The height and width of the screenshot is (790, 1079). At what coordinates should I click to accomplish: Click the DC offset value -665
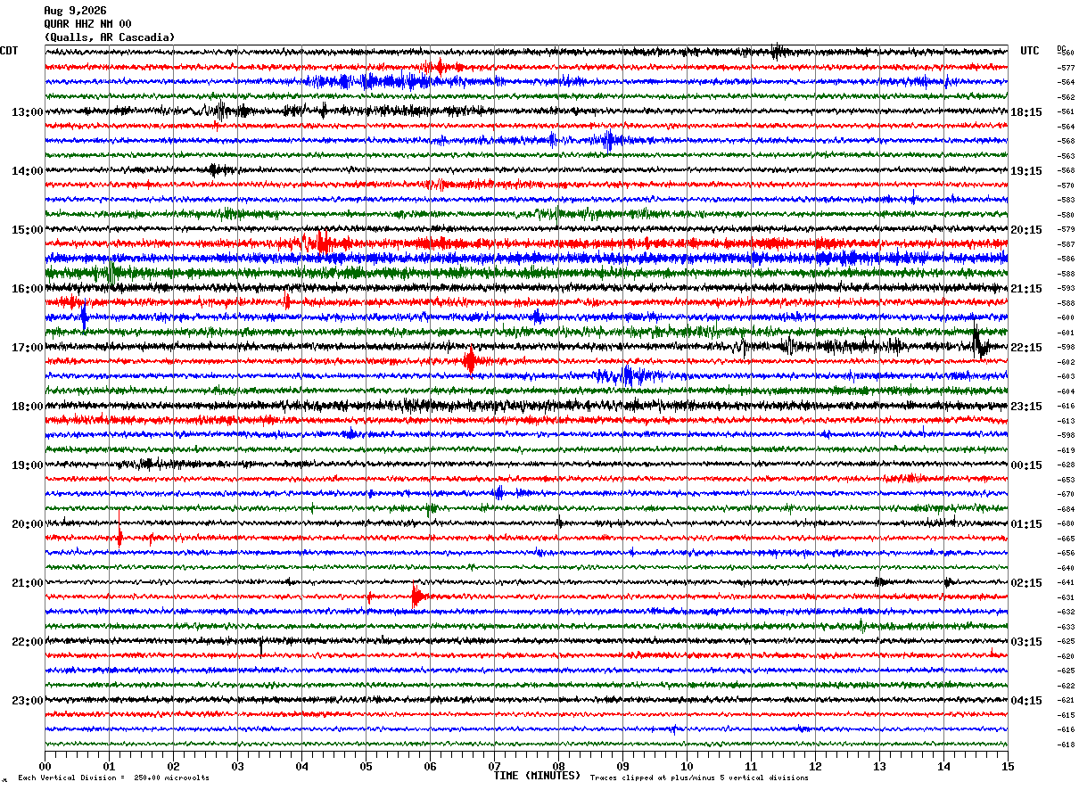click(x=1066, y=539)
